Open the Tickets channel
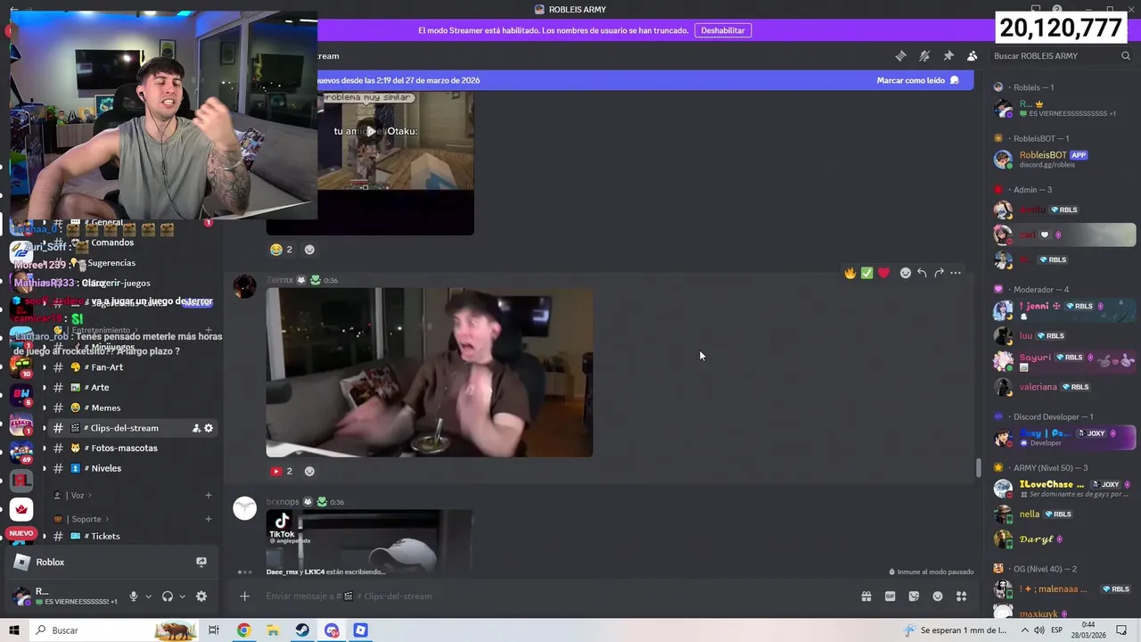This screenshot has height=642, width=1141. [x=132, y=536]
